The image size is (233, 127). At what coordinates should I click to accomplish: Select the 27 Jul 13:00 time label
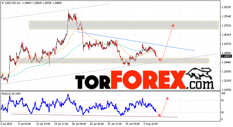coord(115,124)
